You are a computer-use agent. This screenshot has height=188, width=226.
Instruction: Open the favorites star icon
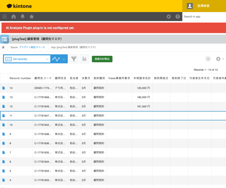click(31, 16)
